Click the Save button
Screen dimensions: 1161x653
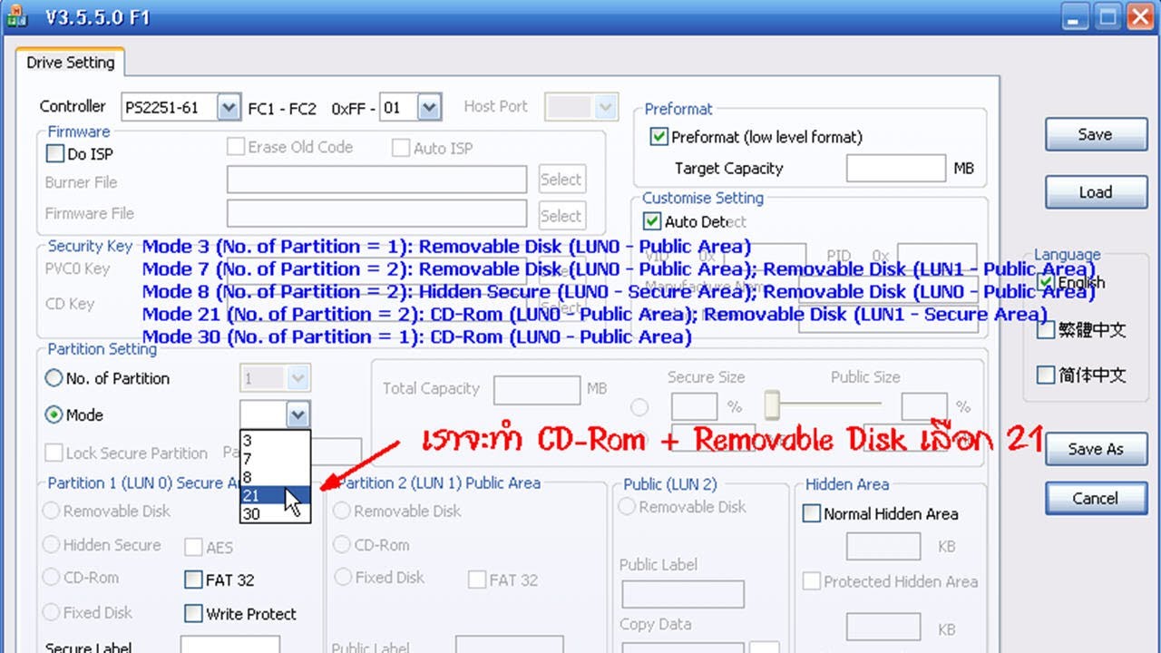[x=1096, y=134]
